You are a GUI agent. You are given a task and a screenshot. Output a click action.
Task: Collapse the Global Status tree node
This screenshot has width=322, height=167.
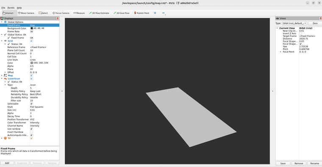[2, 34]
